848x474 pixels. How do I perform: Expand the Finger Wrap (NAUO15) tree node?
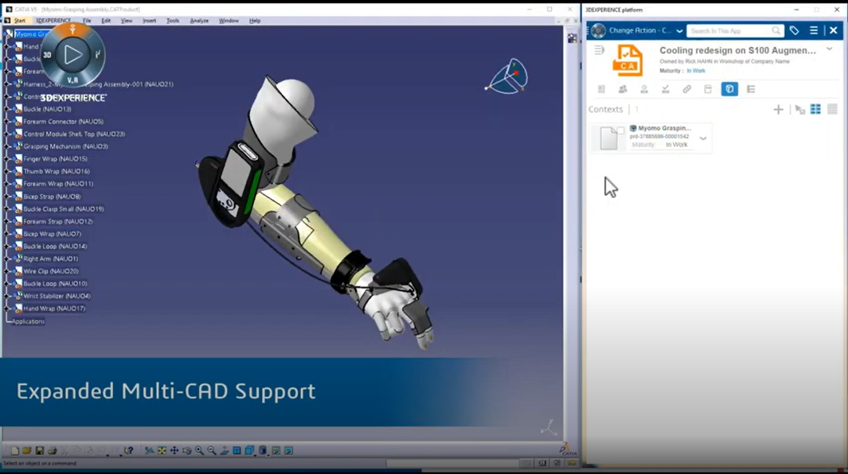[x=8, y=159]
